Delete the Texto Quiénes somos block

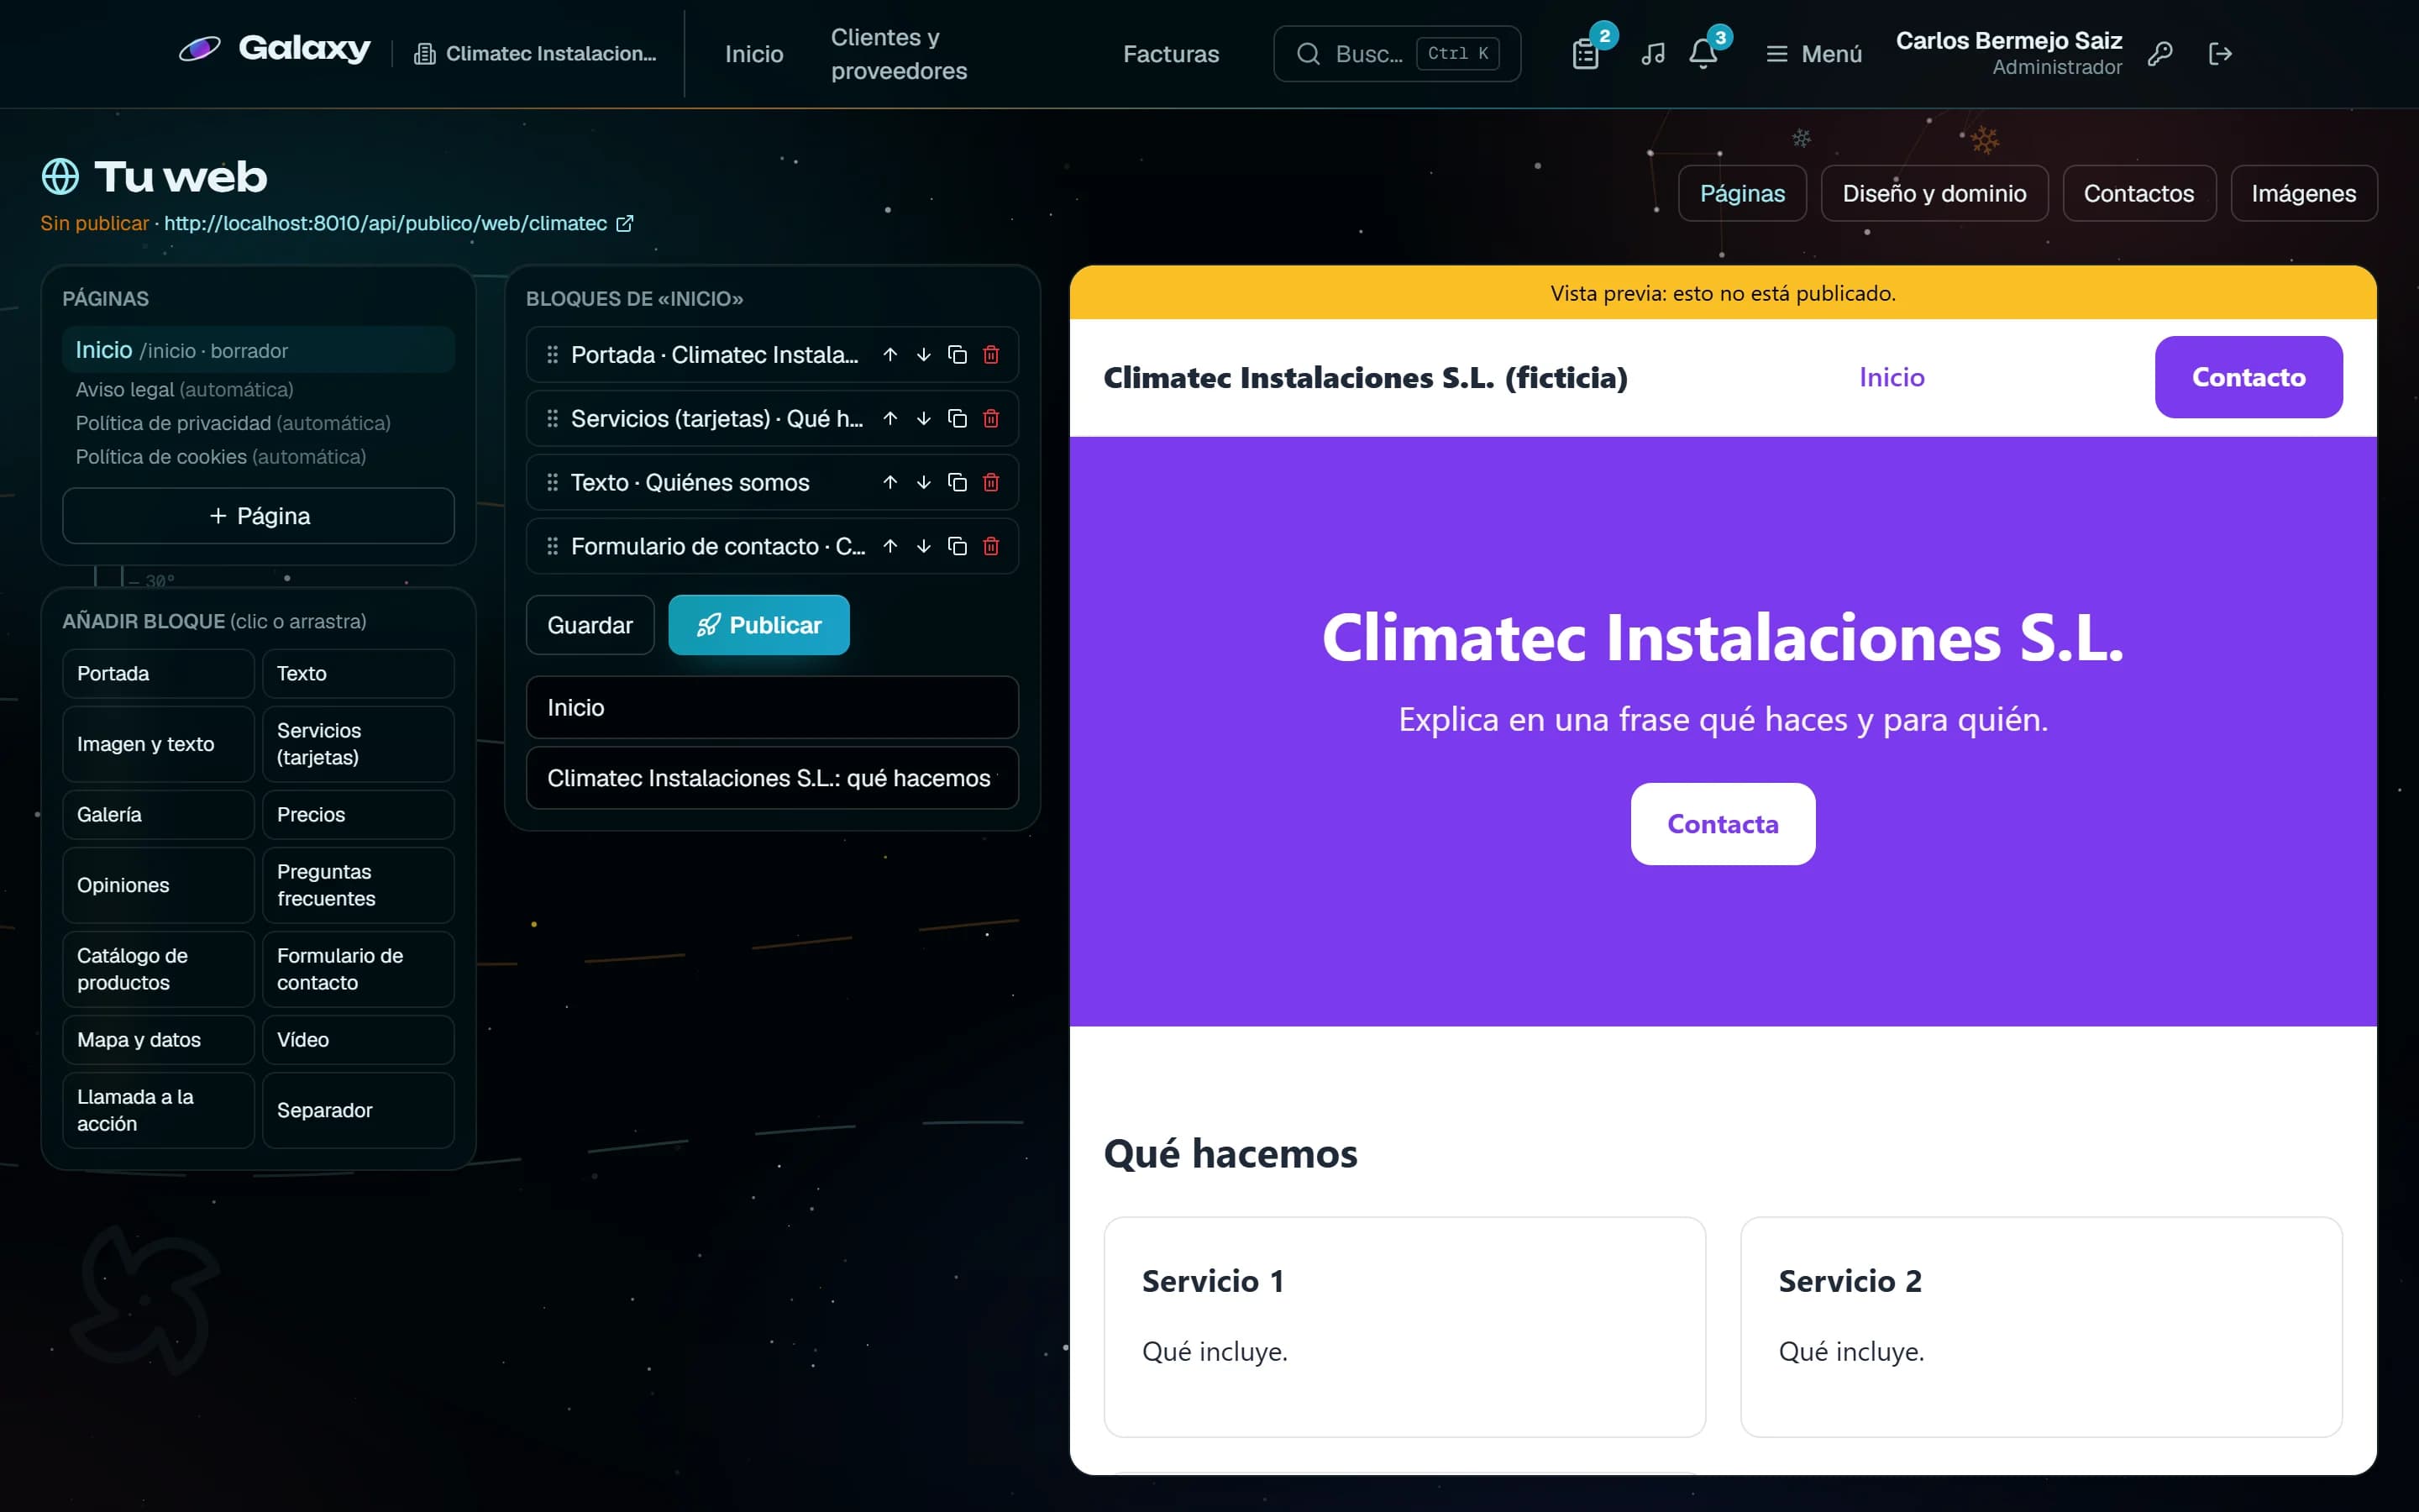point(990,483)
